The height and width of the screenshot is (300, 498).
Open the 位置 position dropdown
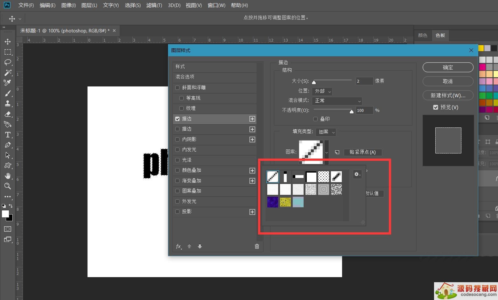point(322,91)
